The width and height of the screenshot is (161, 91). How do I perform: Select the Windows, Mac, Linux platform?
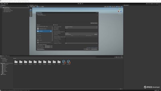(x=44, y=27)
